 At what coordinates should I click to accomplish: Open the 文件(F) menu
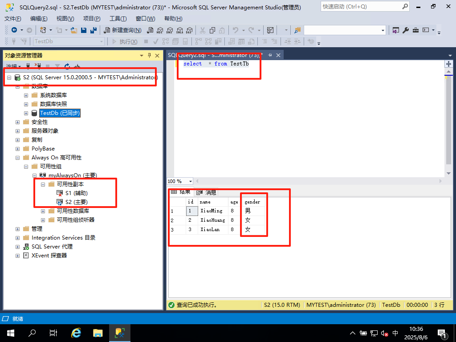pos(13,19)
